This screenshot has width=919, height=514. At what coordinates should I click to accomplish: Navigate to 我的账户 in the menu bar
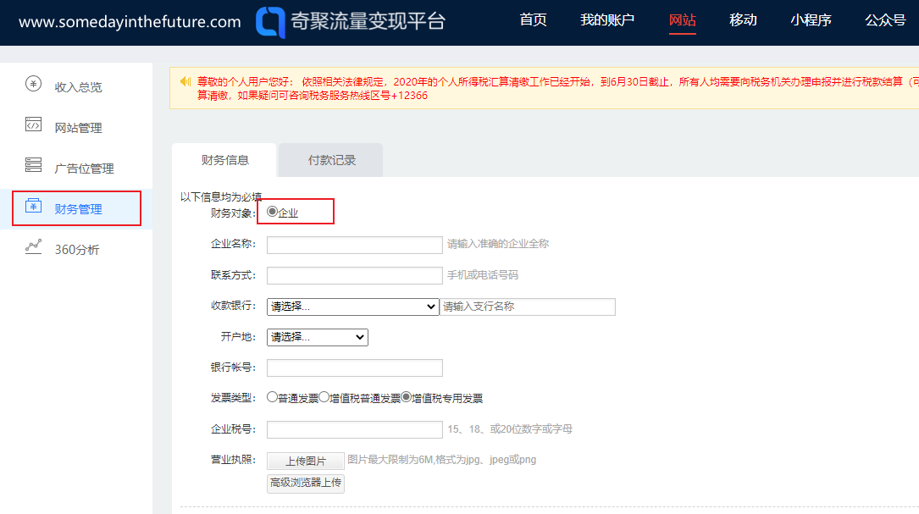coord(607,19)
